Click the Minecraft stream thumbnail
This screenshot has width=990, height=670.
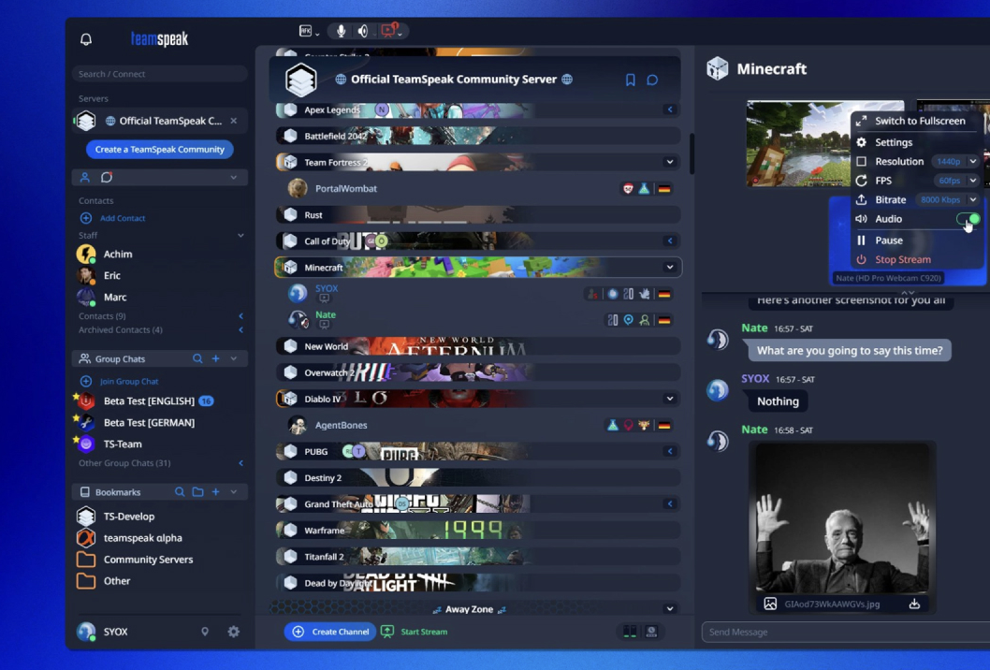click(799, 143)
